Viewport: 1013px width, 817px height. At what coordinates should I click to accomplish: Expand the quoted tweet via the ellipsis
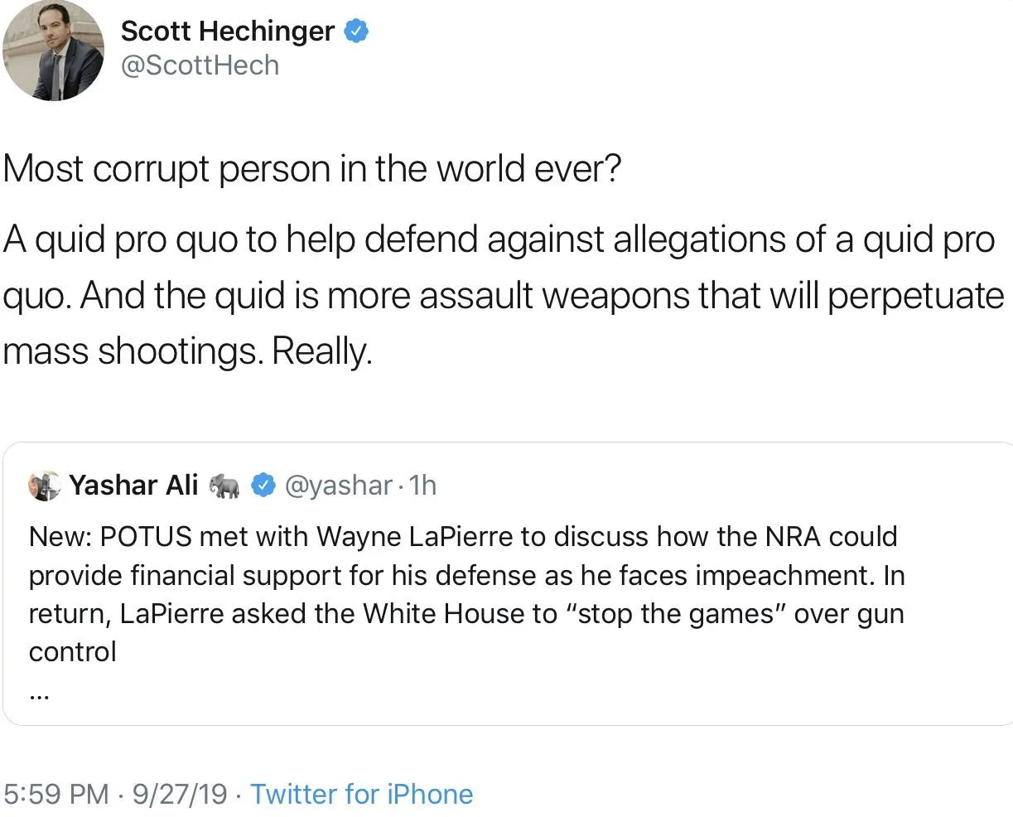tap(39, 697)
